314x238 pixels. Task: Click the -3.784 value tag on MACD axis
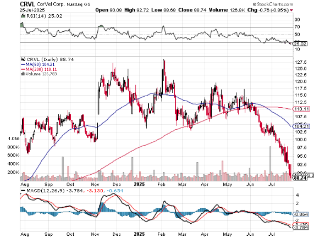coord(301,228)
